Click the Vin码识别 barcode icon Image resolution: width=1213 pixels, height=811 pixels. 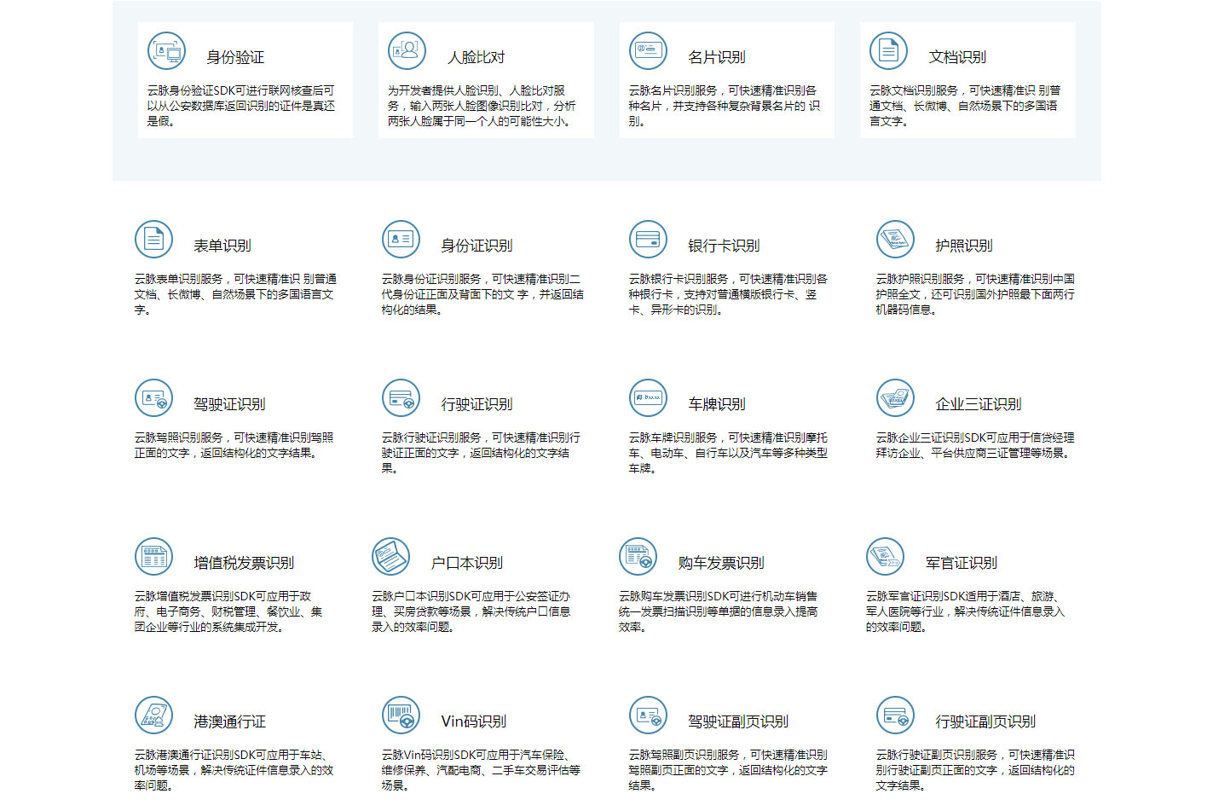click(x=401, y=715)
